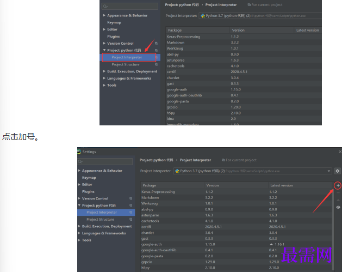This screenshot has width=342, height=272.
Task: Click Version column header in upper screenshot
Action: pos(262,30)
